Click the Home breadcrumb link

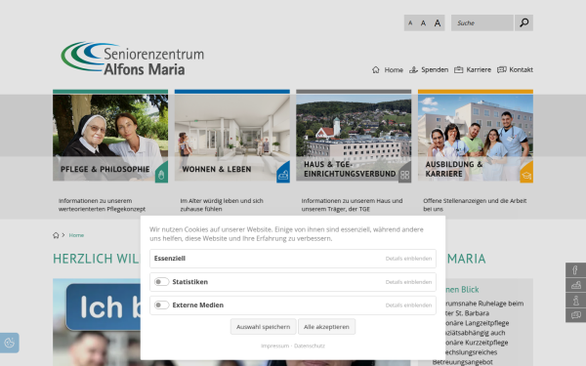76,235
